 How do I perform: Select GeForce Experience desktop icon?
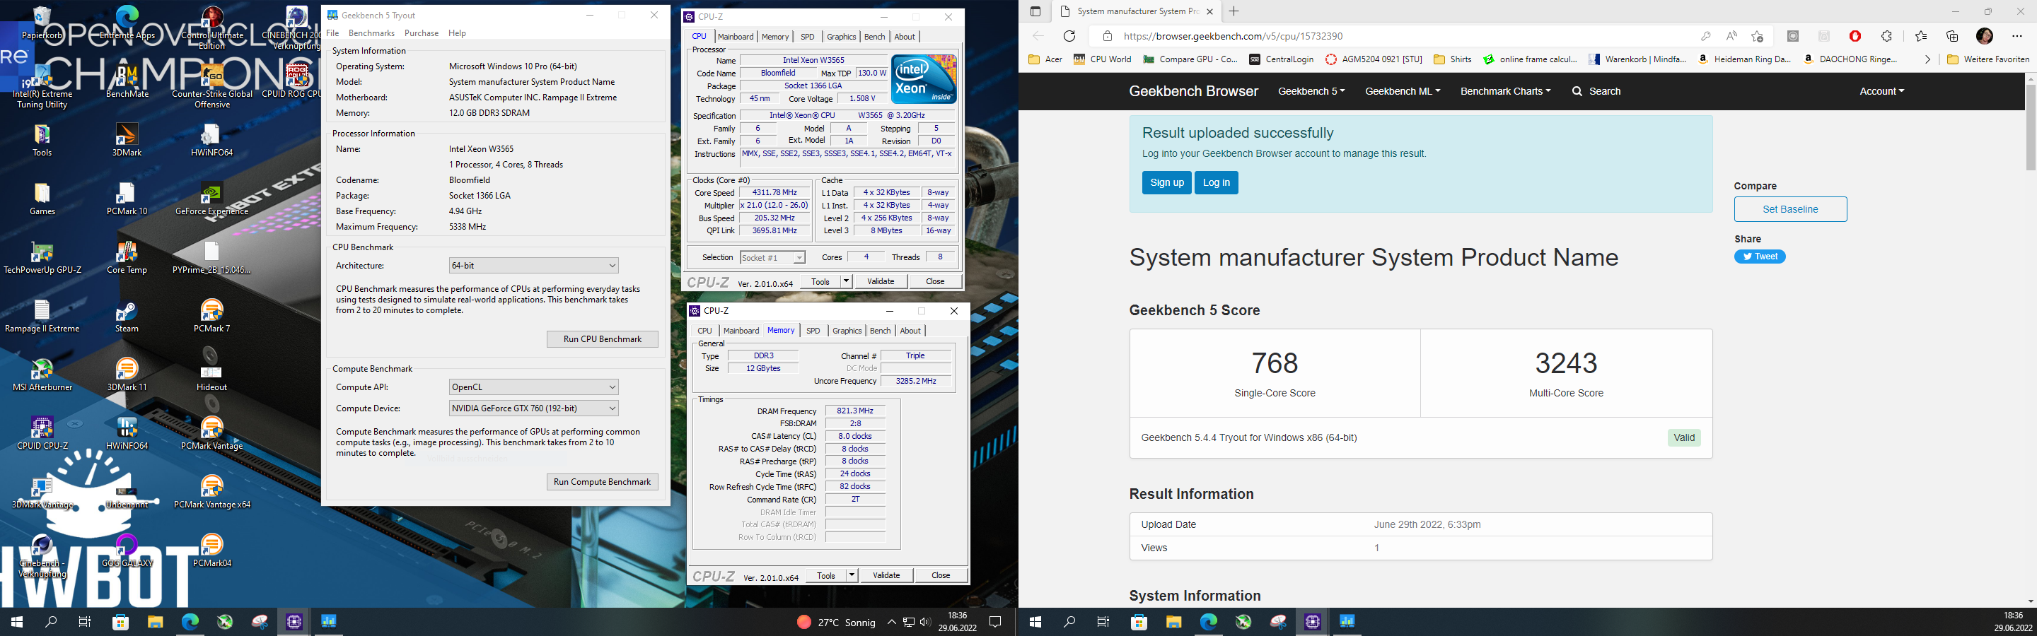[x=211, y=199]
